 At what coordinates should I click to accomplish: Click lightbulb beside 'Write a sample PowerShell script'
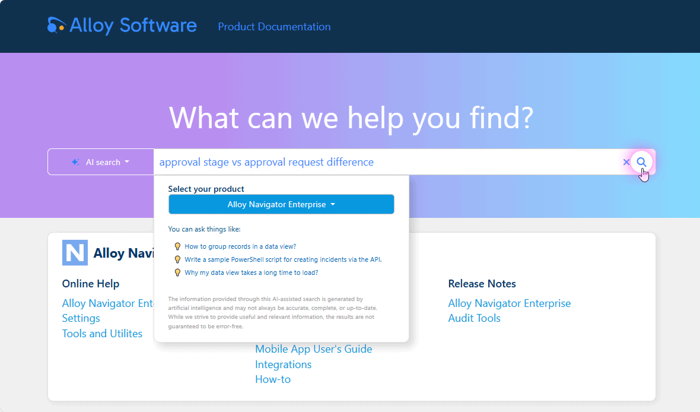[x=177, y=259]
